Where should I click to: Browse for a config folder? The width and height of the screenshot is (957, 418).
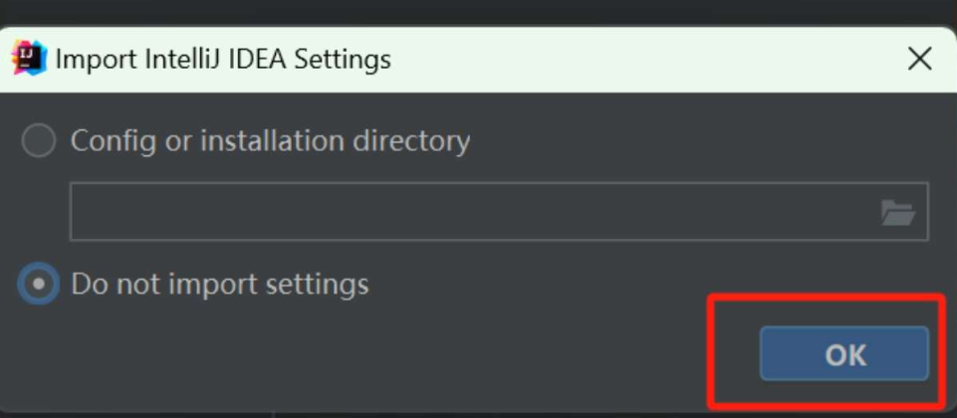click(897, 212)
